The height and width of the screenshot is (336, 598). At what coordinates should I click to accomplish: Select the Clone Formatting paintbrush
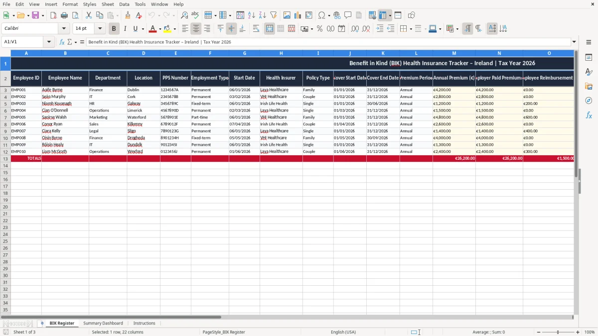pos(128,15)
